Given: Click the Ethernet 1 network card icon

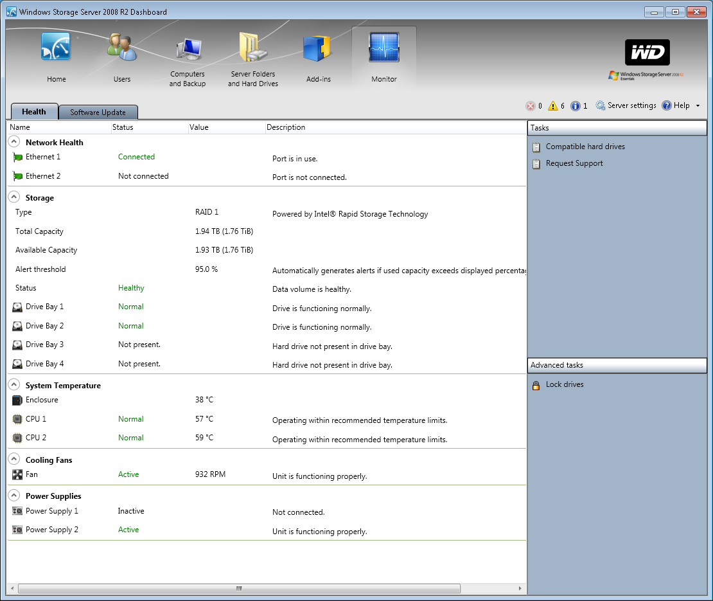Looking at the screenshot, I should [18, 157].
